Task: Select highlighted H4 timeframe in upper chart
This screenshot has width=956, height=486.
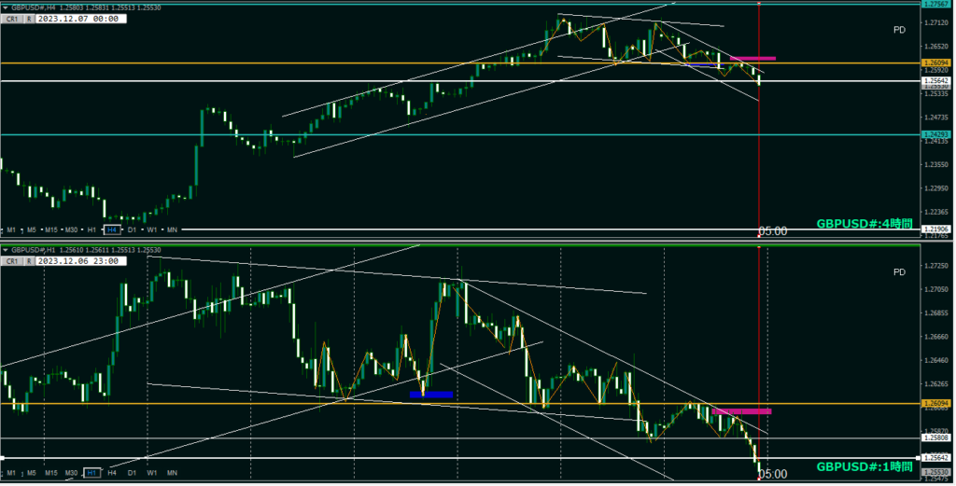Action: click(x=112, y=229)
